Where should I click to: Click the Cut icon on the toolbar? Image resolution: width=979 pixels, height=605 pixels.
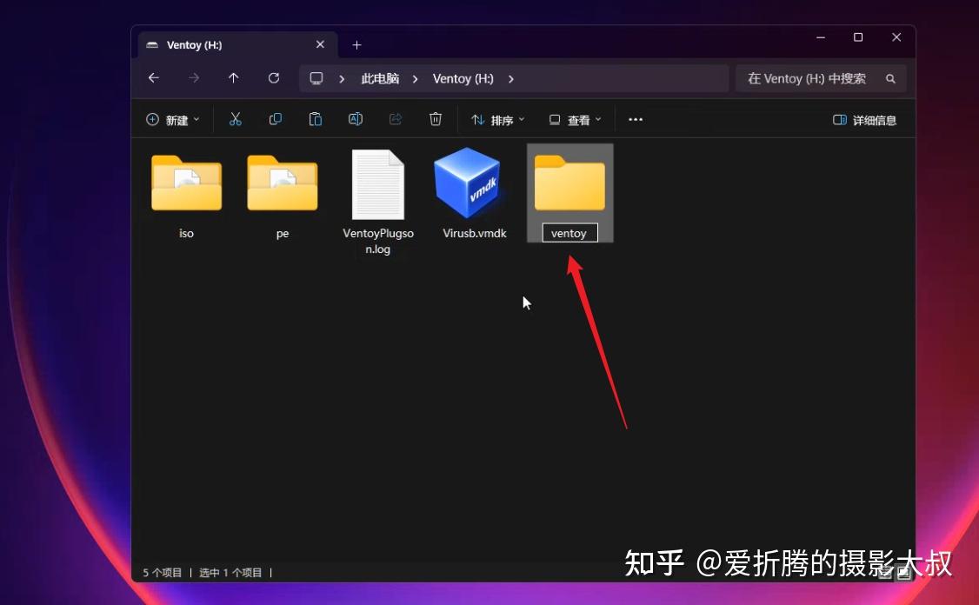(x=235, y=119)
